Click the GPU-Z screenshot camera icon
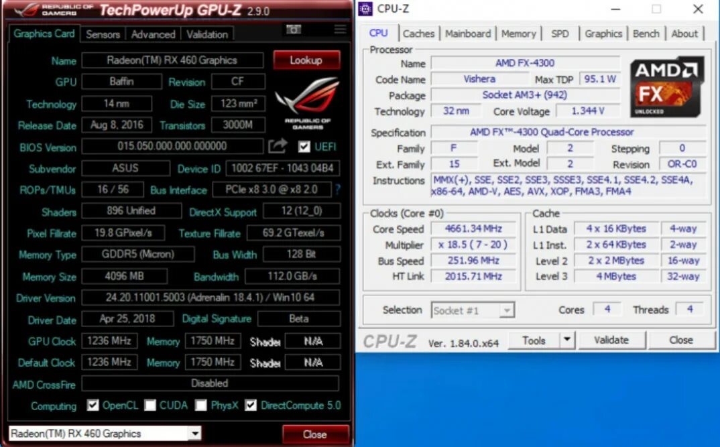720x447 pixels. pyautogui.click(x=294, y=29)
